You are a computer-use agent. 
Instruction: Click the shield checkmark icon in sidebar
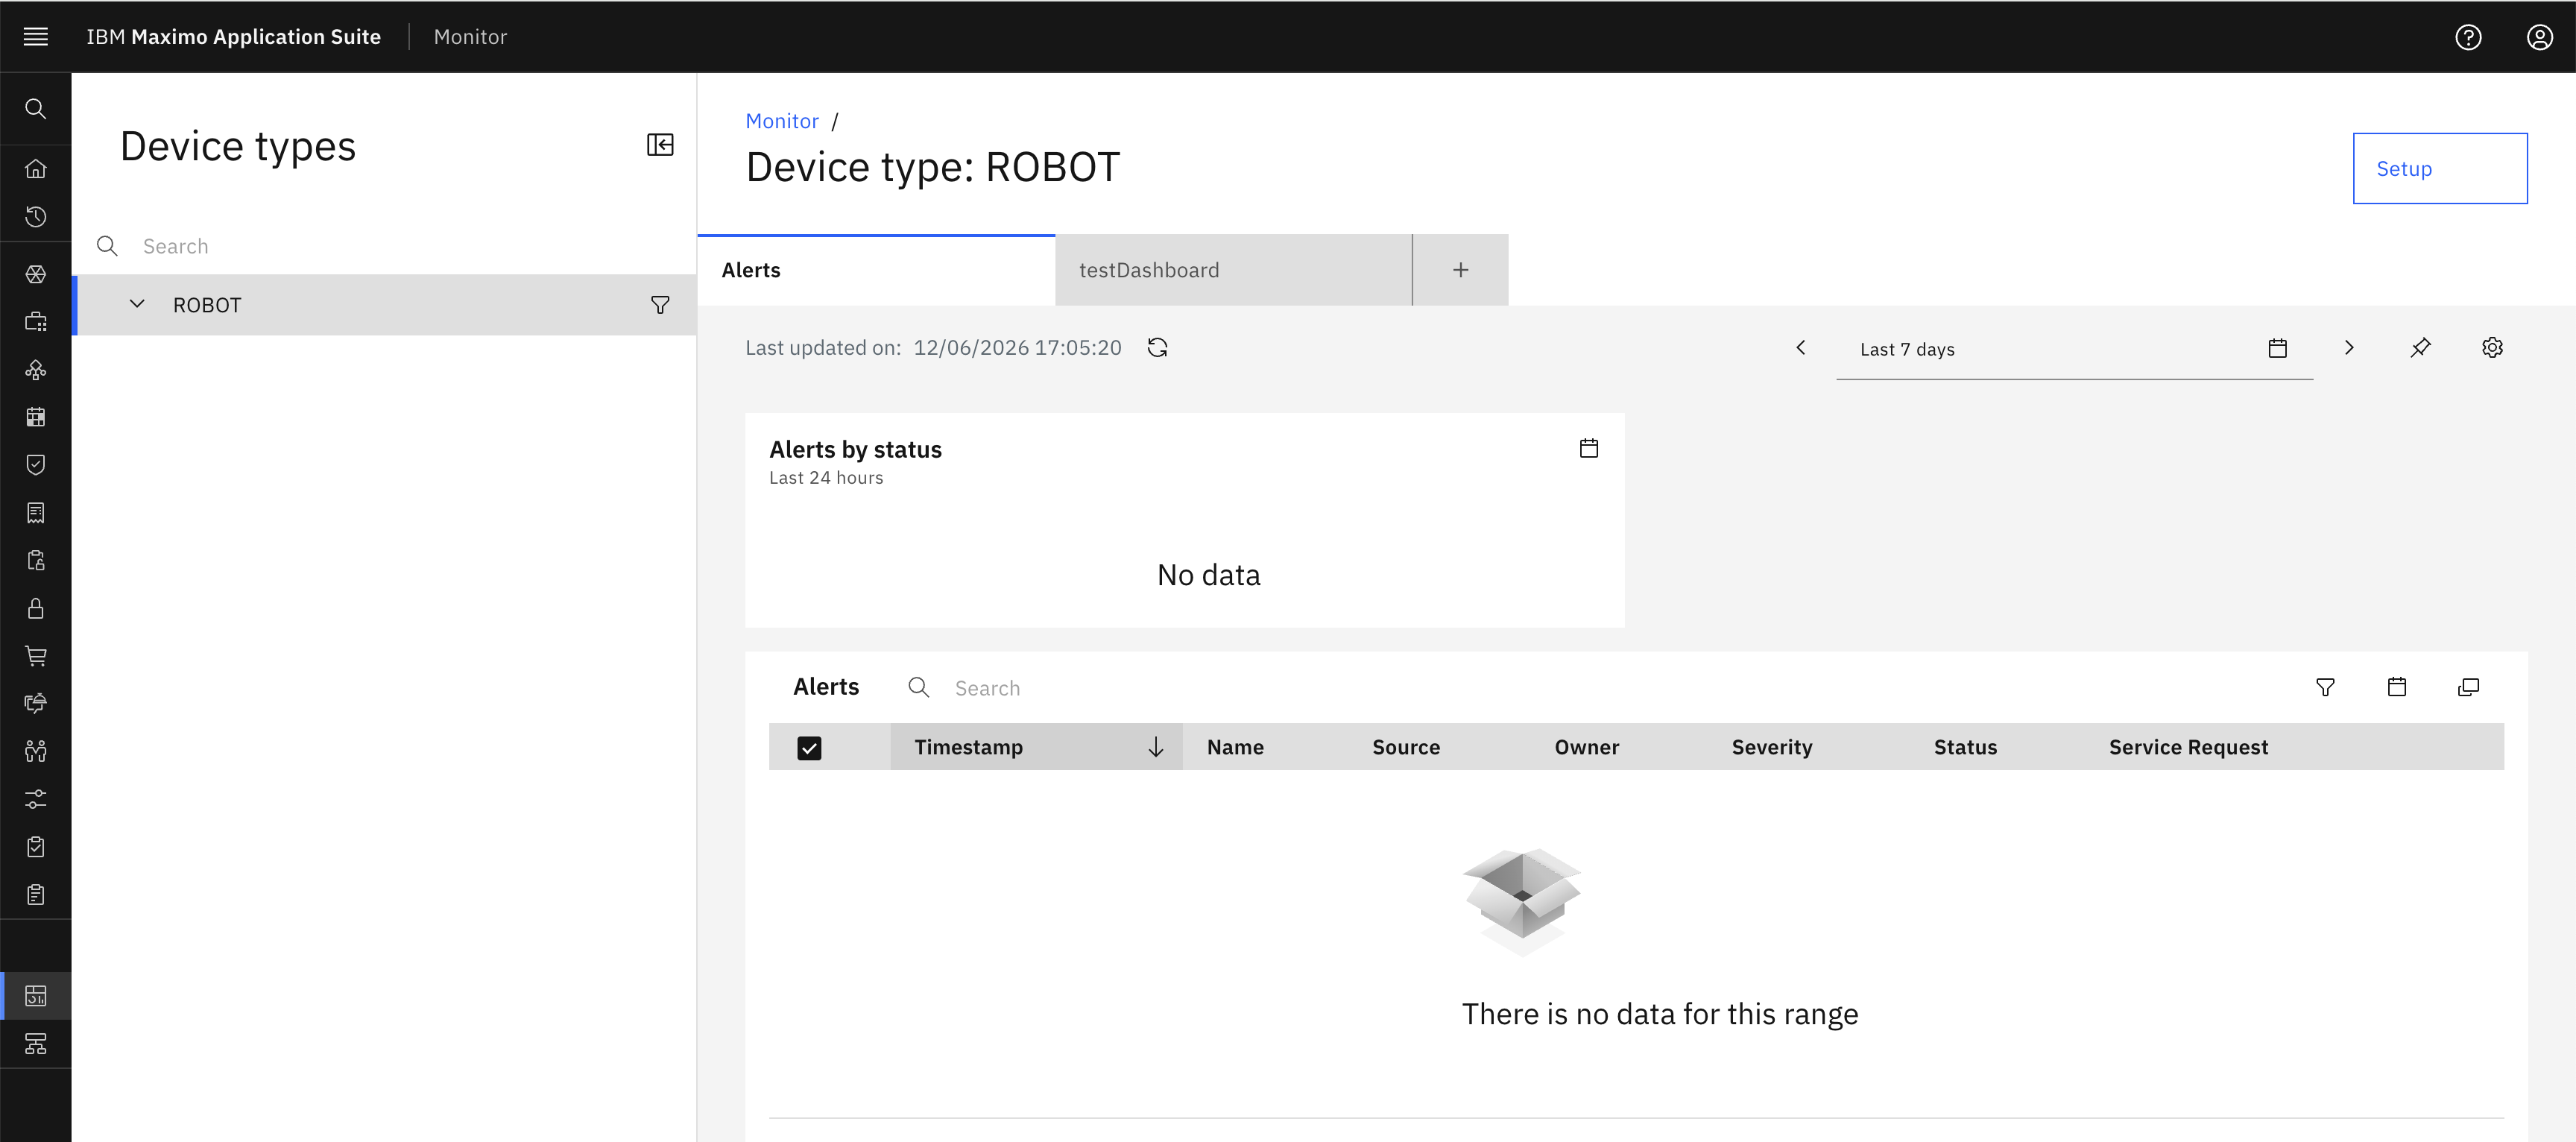click(36, 464)
